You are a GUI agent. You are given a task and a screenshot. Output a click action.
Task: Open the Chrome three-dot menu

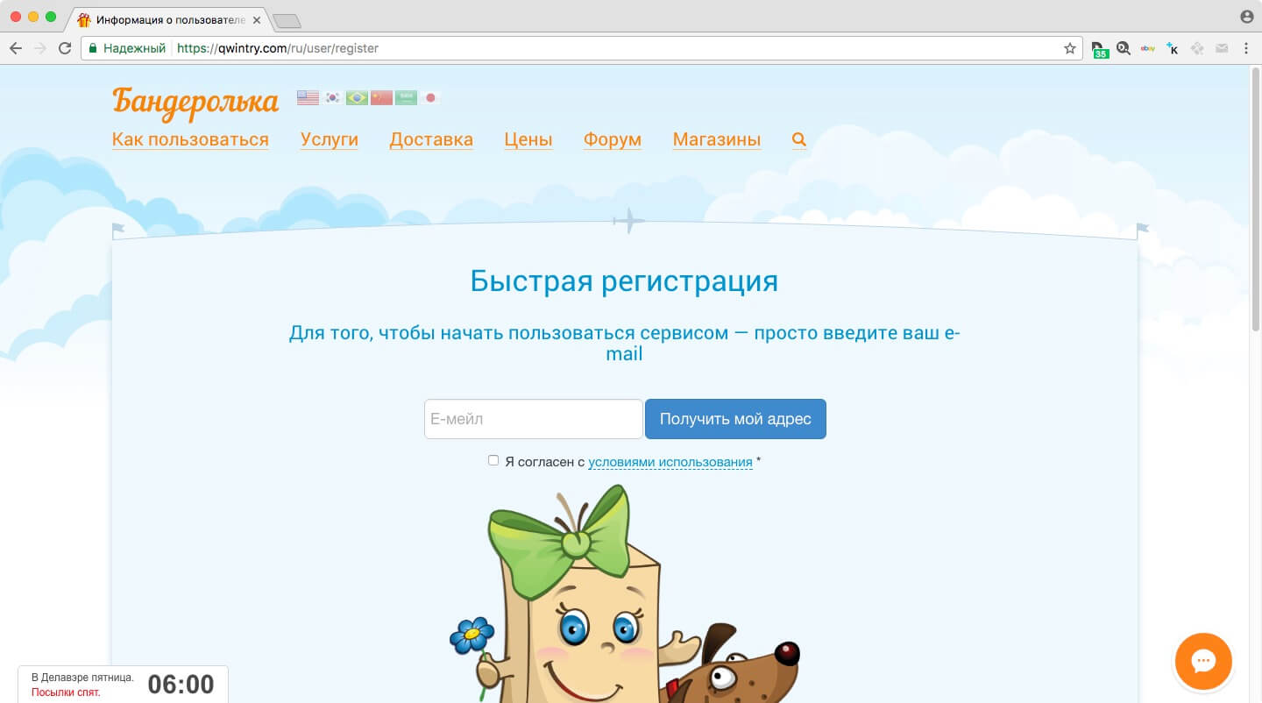1246,49
